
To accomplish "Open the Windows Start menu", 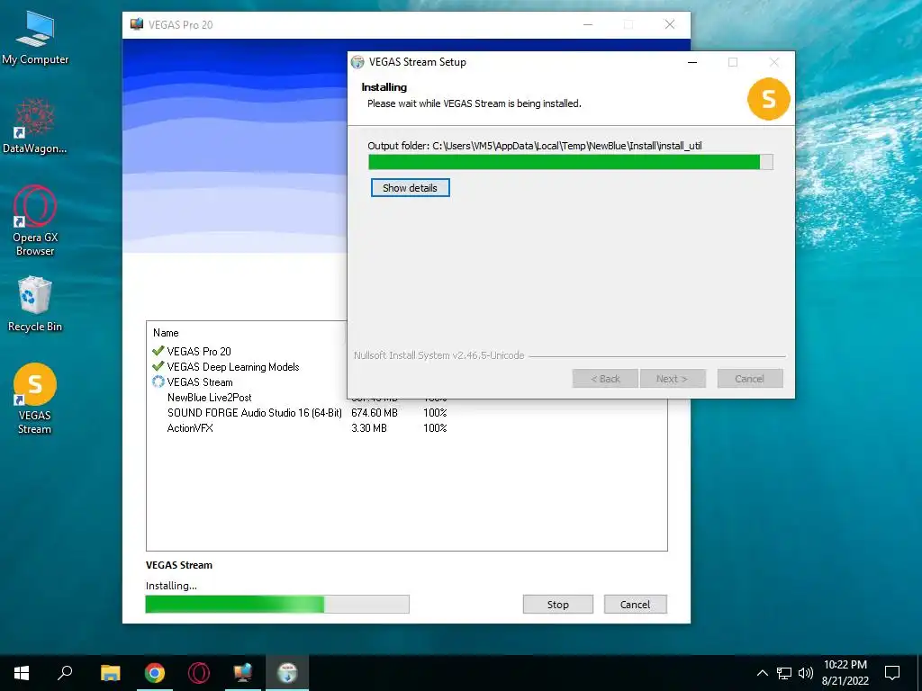I will (22, 673).
